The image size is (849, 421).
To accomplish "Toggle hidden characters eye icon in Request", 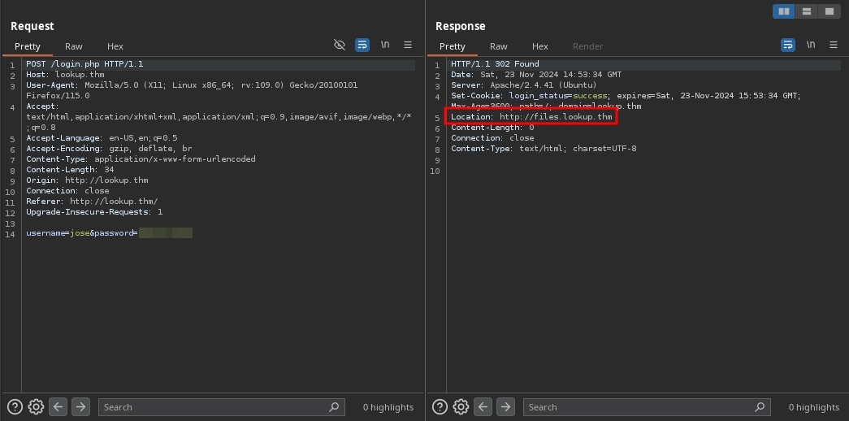I will tap(340, 46).
